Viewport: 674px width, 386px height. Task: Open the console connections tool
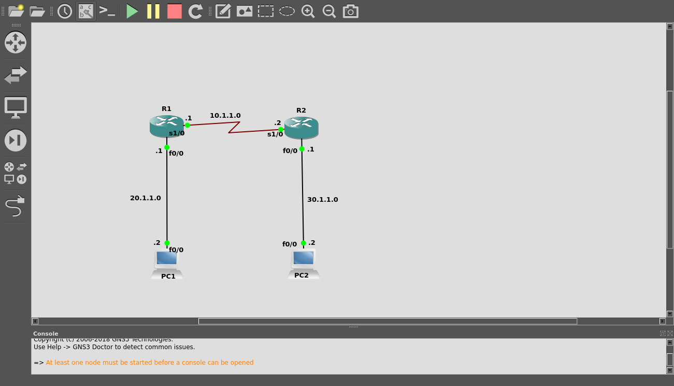tap(108, 11)
